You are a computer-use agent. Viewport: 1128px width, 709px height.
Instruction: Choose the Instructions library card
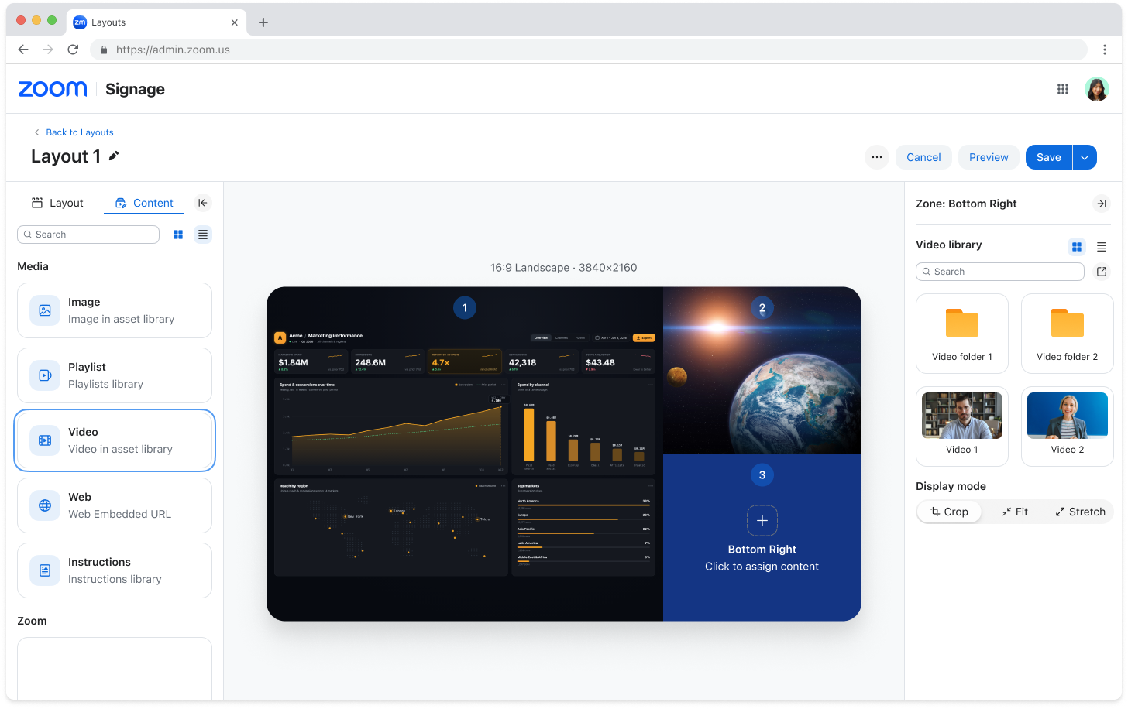pos(115,570)
